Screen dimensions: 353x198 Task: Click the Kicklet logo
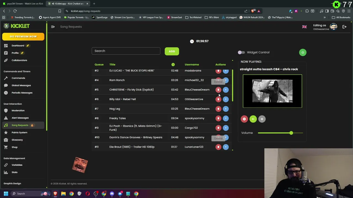pos(17,26)
